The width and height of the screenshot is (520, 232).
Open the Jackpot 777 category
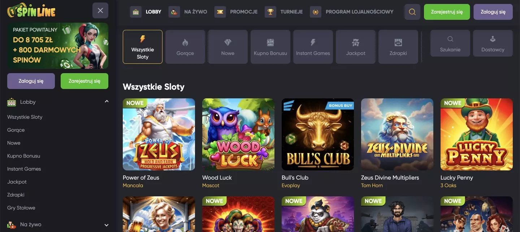tap(356, 47)
